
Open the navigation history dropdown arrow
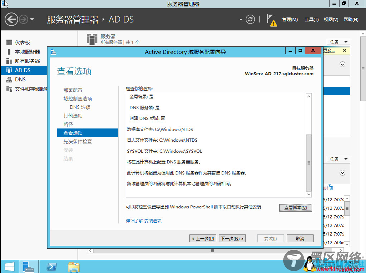(32, 19)
